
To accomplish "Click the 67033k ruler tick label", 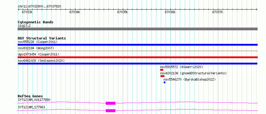I will [x=27, y=12].
